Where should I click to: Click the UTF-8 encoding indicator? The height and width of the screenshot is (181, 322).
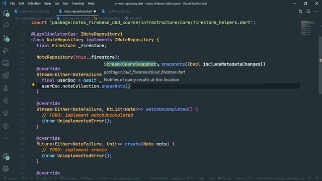click(x=191, y=178)
